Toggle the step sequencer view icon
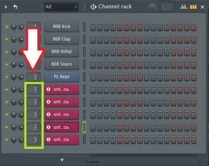This screenshot has width=209, height=166. coord(193,7)
